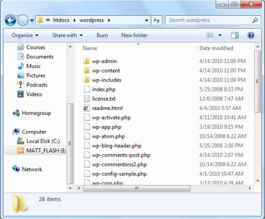Select the wp-content folder icon
This screenshot has height=219, width=265.
tap(86, 70)
